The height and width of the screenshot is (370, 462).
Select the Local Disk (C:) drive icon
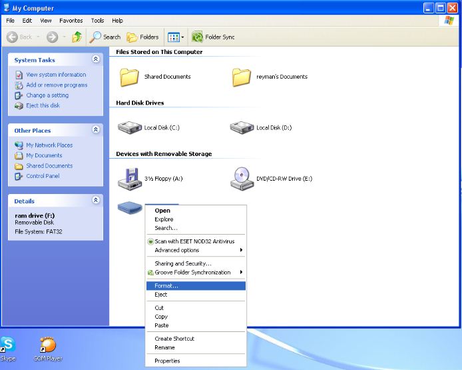[128, 127]
